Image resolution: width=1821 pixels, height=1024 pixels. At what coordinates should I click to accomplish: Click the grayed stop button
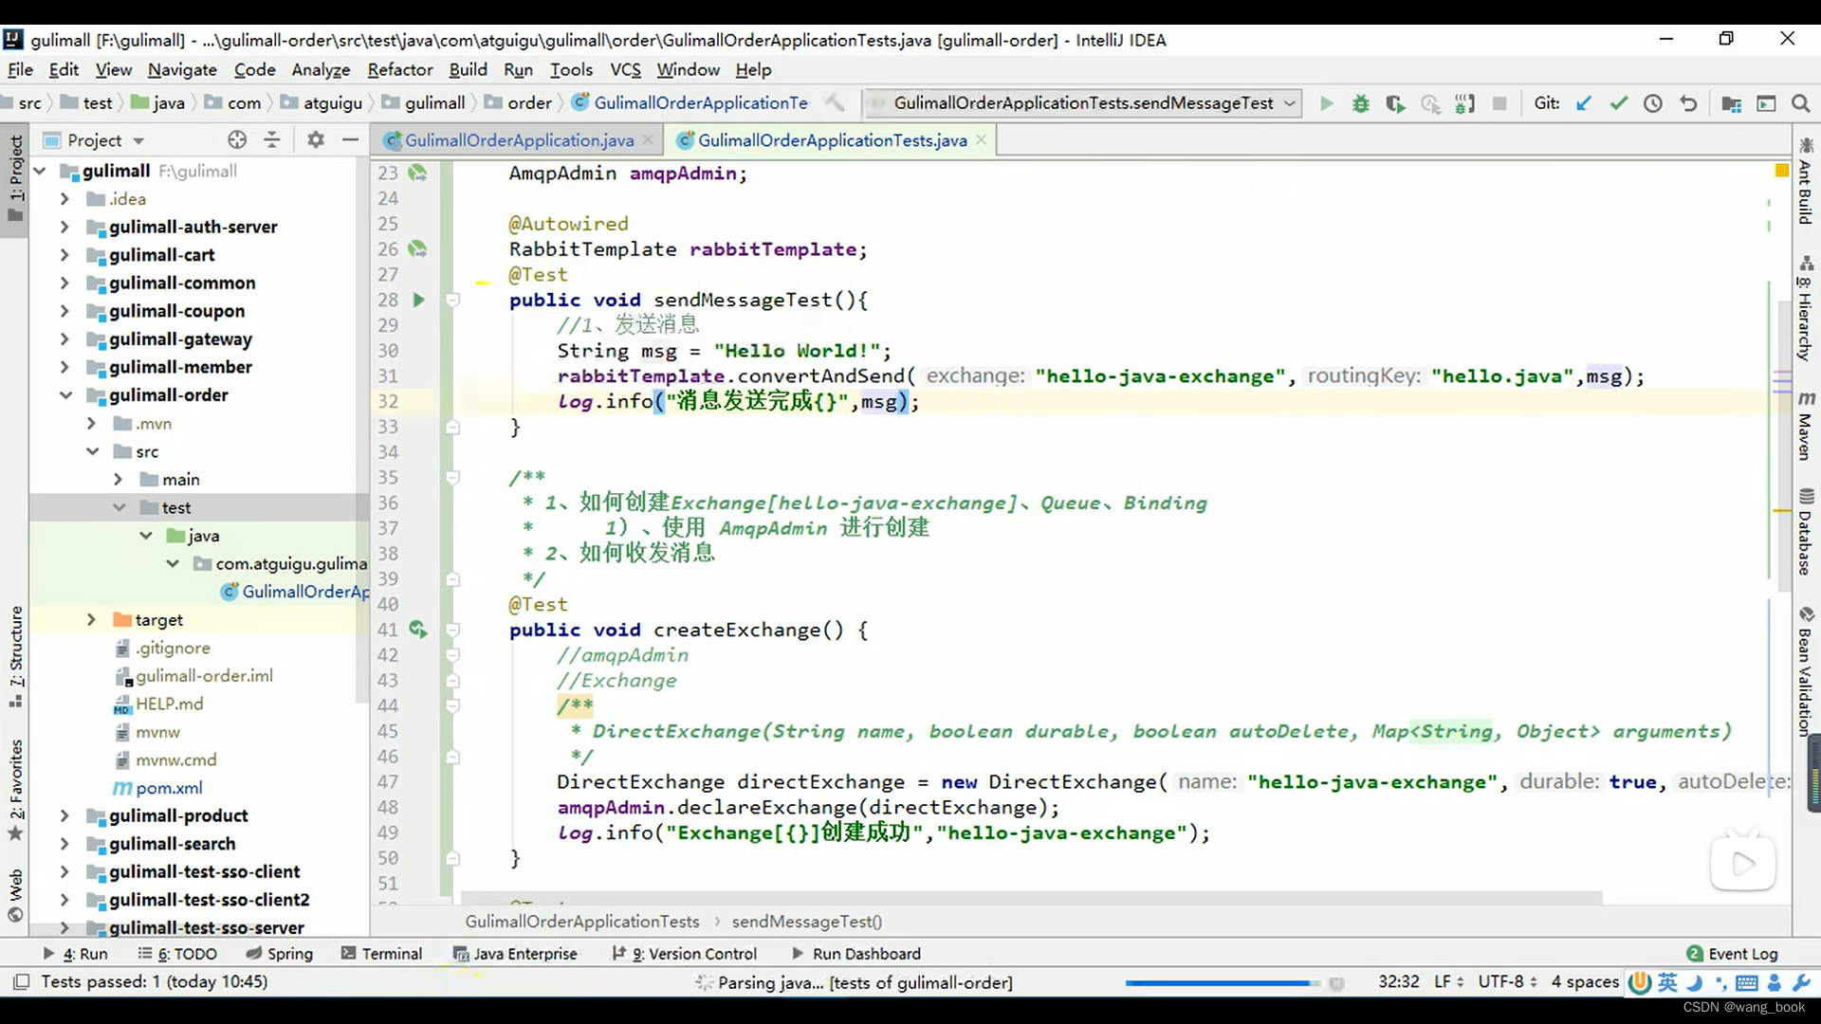1499,103
